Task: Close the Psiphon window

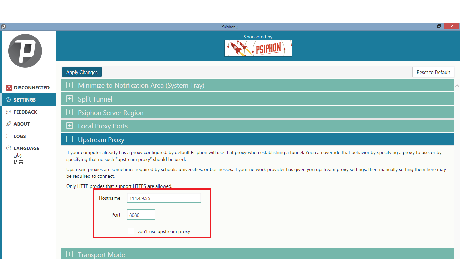Action: 451,26
